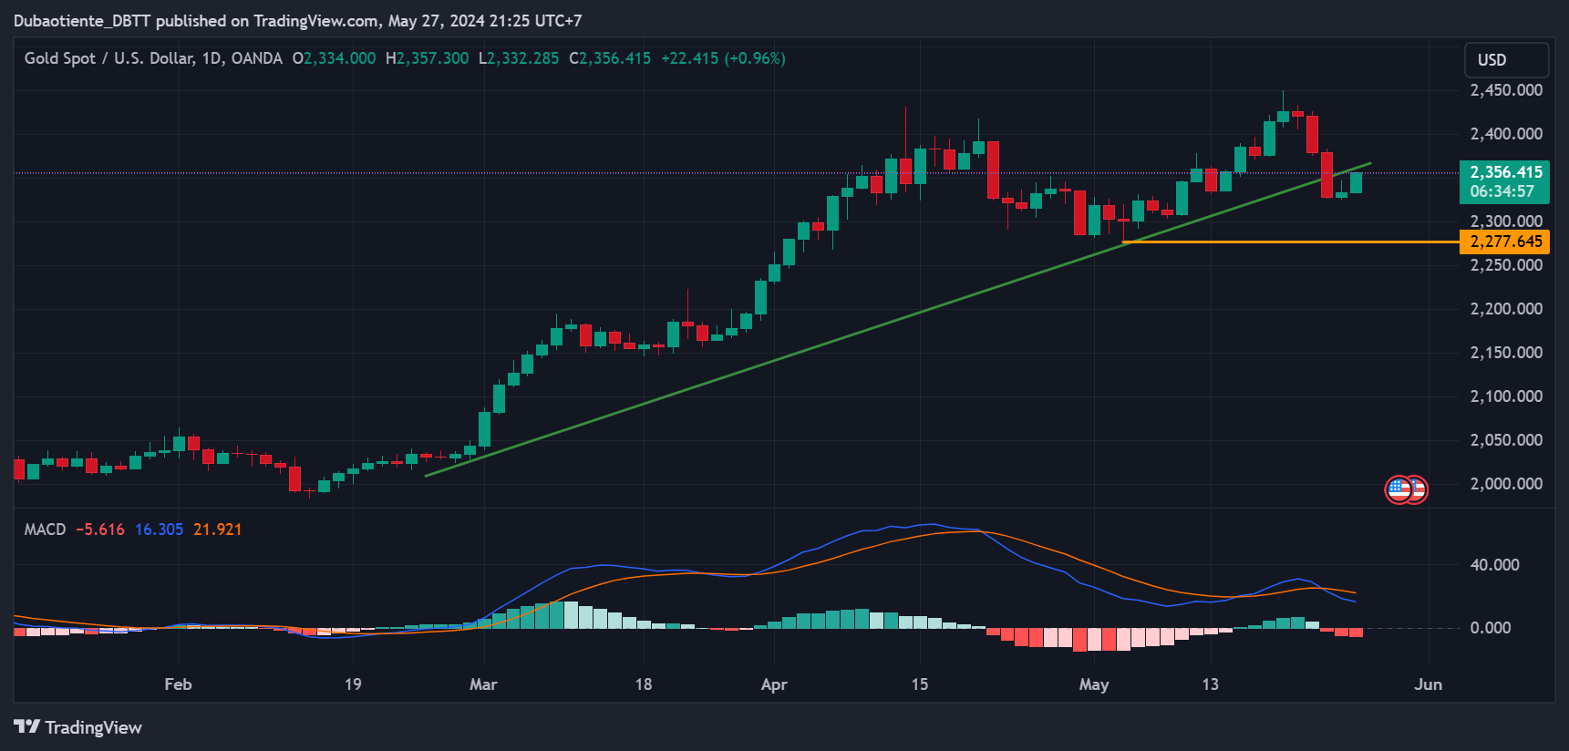Screen dimensions: 1569x751
Task: Click the 40.000 MACD axis label
Action: 1494,565
